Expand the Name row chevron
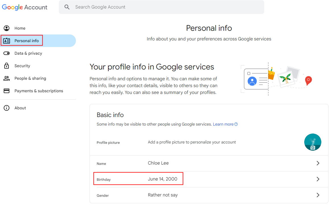Image resolution: width=329 pixels, height=205 pixels. pos(318,163)
